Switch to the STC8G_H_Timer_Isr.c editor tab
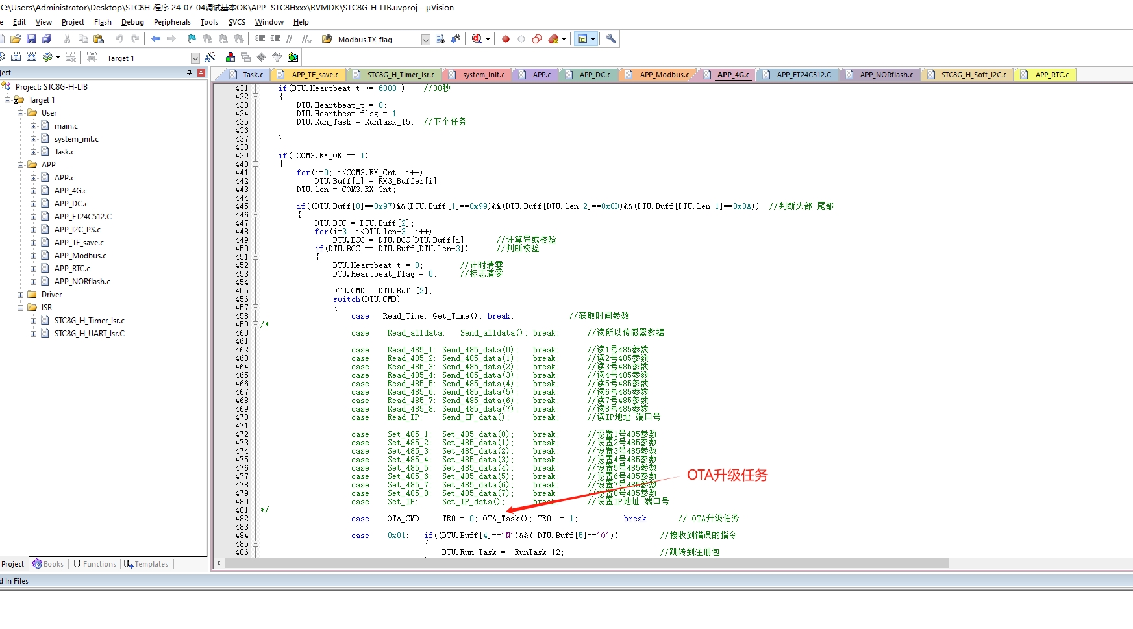The height and width of the screenshot is (629, 1133). click(393, 75)
